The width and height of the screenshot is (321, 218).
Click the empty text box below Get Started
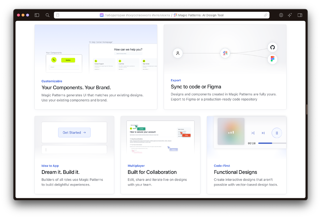pos(74,150)
